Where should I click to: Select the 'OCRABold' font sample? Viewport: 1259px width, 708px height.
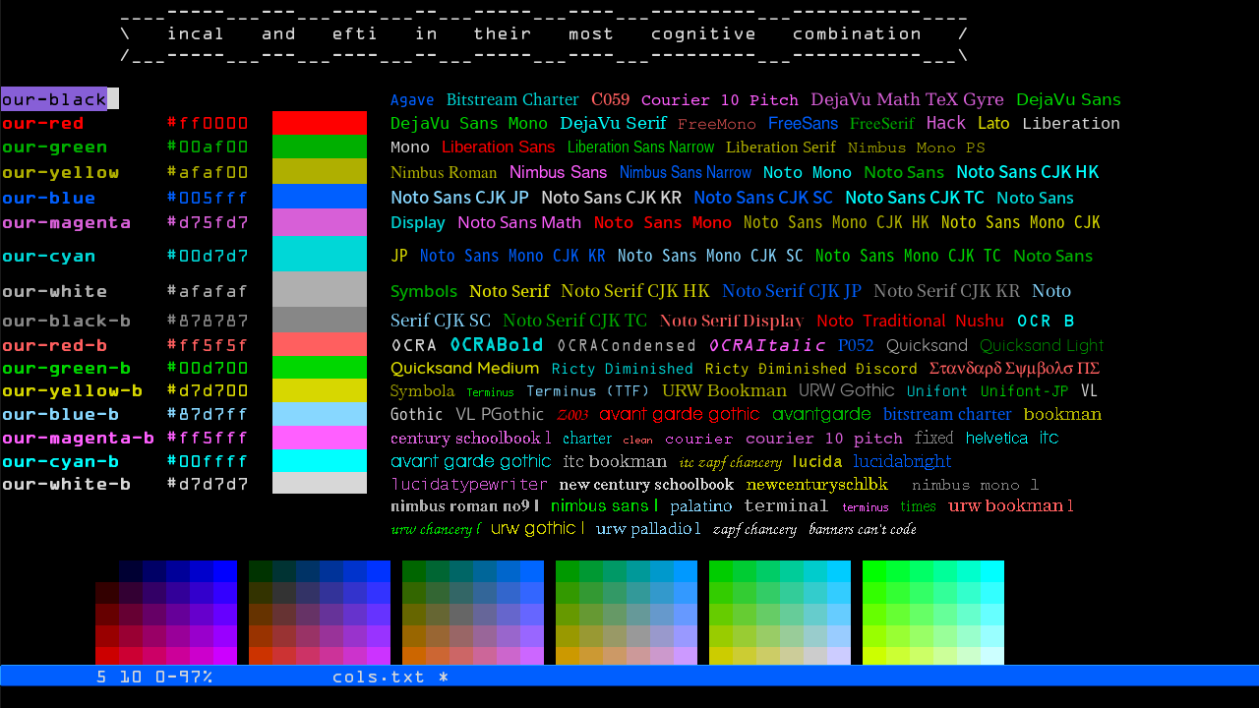pos(497,345)
